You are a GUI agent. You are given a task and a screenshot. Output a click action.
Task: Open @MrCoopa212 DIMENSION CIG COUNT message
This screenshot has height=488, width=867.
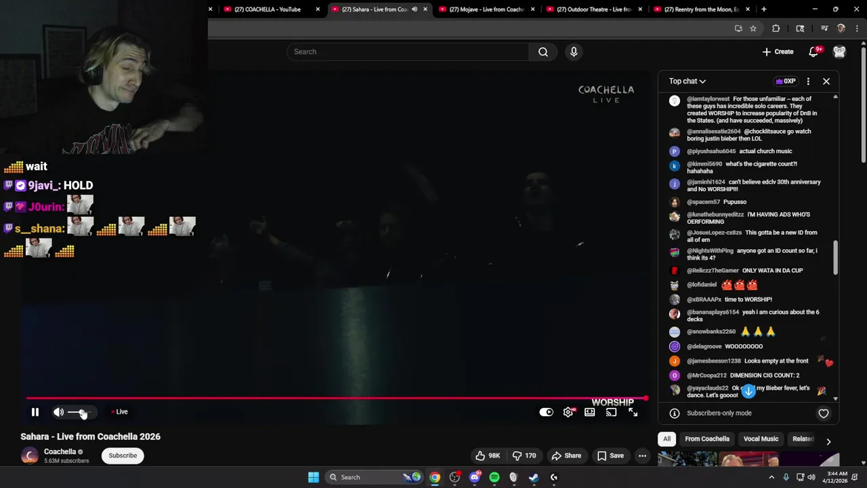click(747, 375)
